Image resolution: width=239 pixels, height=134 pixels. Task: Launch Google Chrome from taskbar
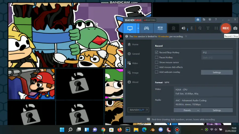pyautogui.click(x=103, y=129)
